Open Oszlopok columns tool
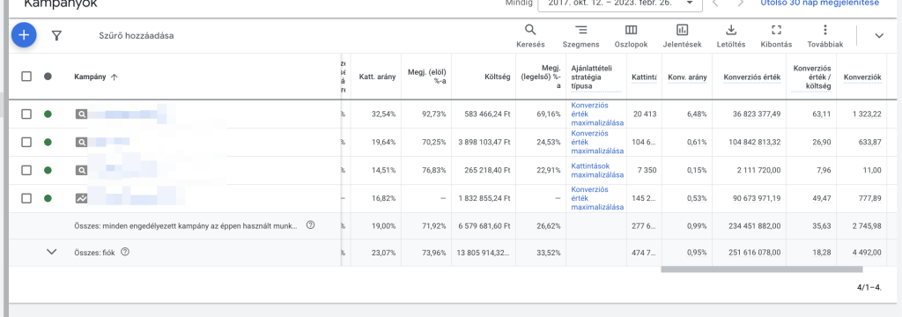Screen dimensions: 902x317 (631, 36)
